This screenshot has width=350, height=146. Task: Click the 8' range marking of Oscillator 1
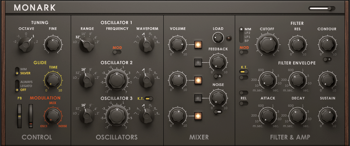click(x=90, y=34)
